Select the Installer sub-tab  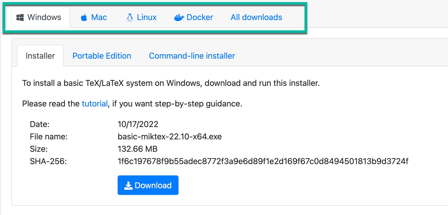40,56
